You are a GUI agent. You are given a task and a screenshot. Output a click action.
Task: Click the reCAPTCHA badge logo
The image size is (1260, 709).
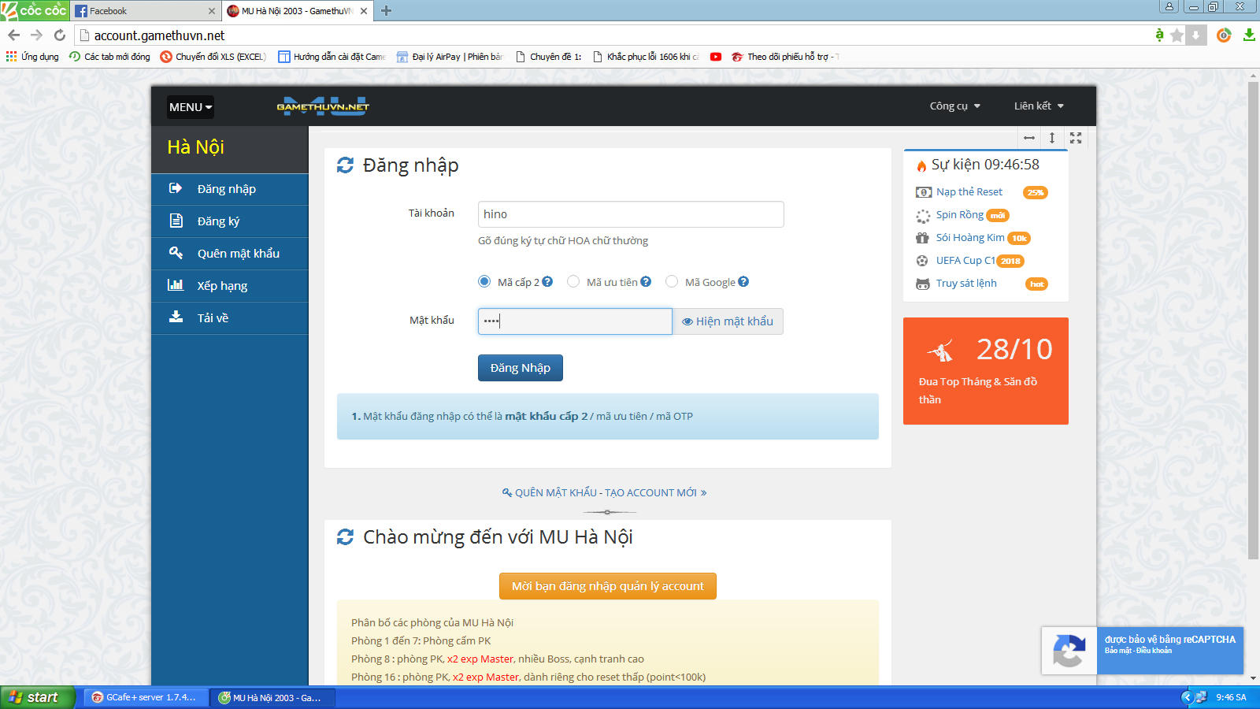[x=1069, y=651]
